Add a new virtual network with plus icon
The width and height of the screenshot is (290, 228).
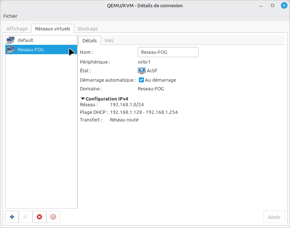pyautogui.click(x=12, y=217)
